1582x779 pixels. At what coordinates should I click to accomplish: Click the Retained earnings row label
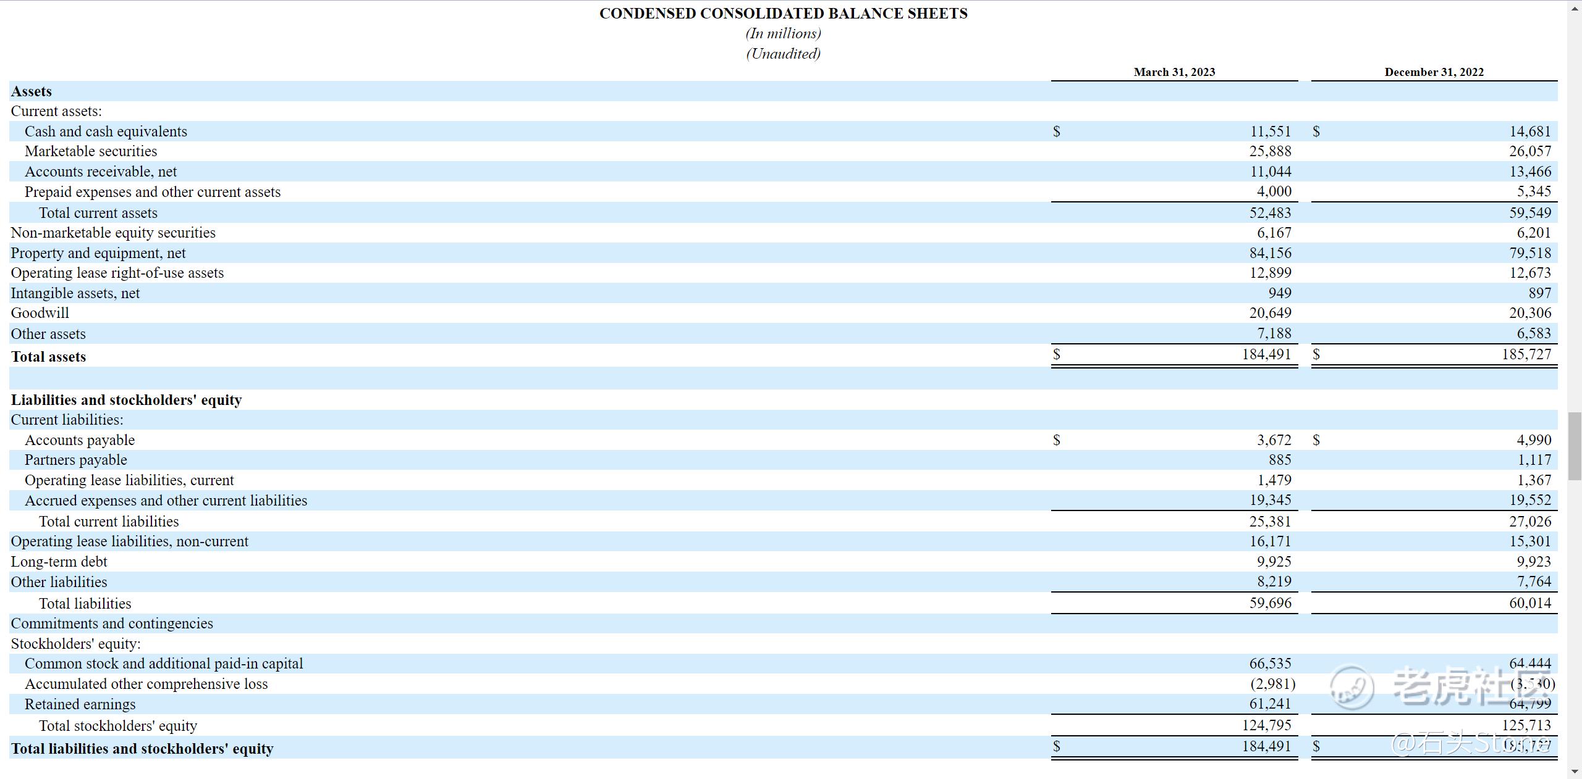coord(80,704)
